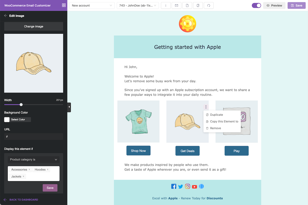Viewport: 308px width, 205px height.
Task: Toggle the purple enable switch in the top bar
Action: click(256, 5)
